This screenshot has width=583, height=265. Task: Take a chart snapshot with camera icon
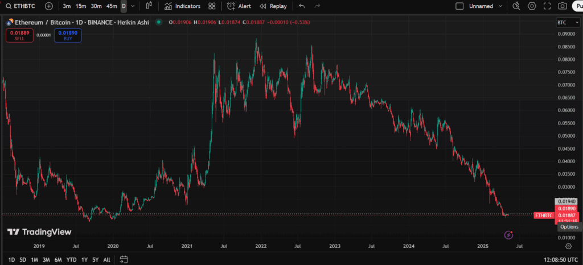tap(563, 6)
